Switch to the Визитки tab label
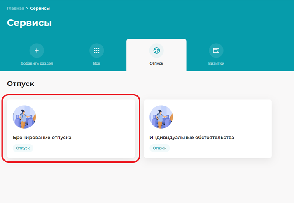The width and height of the screenshot is (294, 203). pos(216,64)
